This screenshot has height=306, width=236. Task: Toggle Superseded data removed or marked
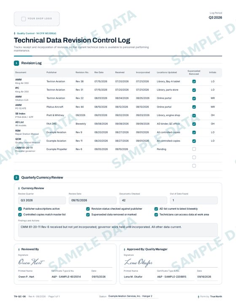[x=88, y=215]
